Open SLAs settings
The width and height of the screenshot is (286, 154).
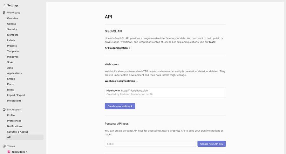click(x=10, y=62)
